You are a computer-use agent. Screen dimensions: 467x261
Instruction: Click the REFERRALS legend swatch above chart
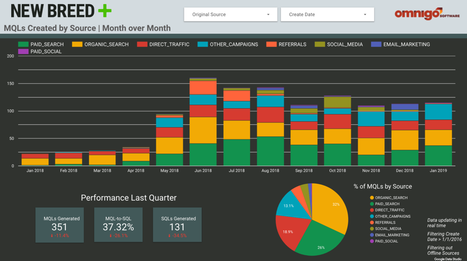click(x=271, y=45)
